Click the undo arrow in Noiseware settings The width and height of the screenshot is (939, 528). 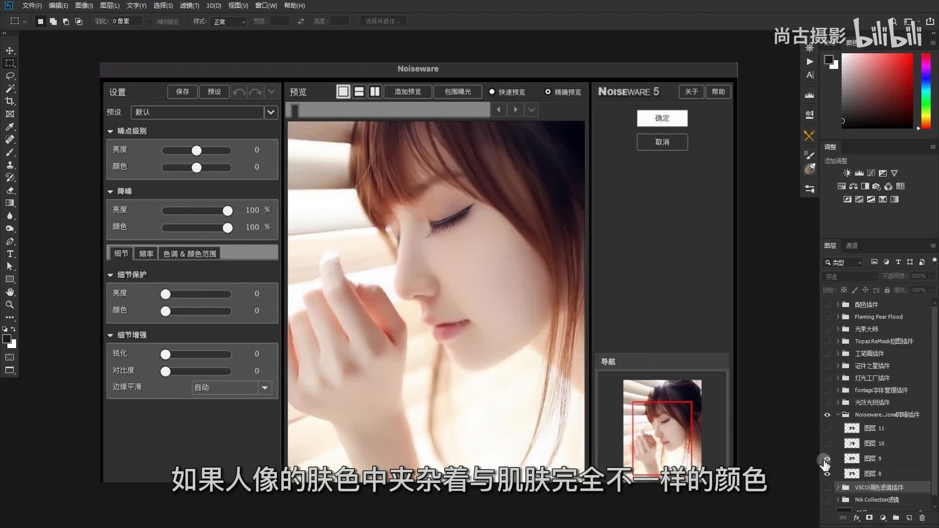[239, 92]
